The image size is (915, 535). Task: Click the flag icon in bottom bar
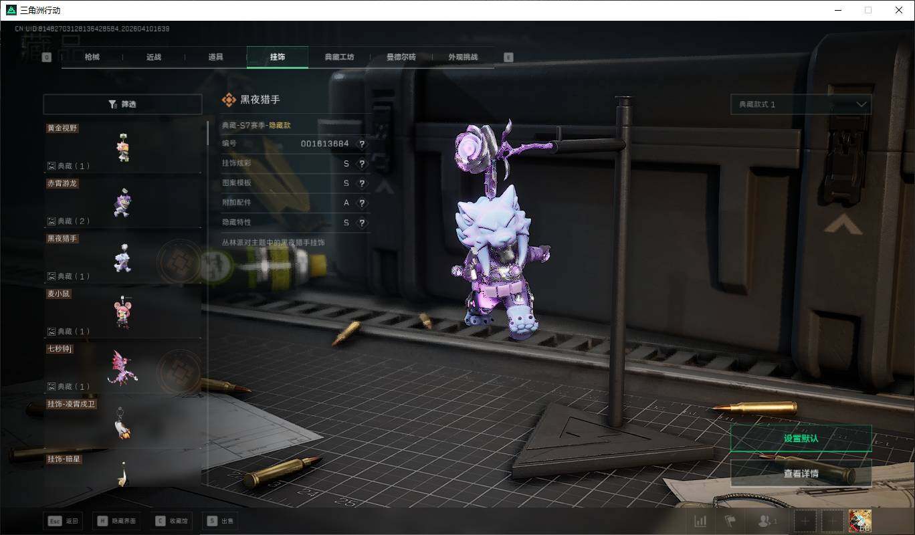point(730,521)
